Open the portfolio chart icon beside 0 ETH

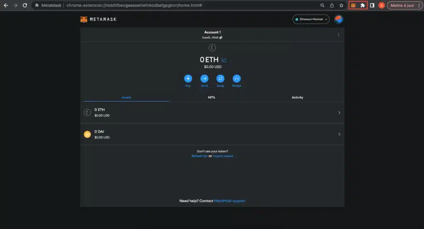point(224,60)
